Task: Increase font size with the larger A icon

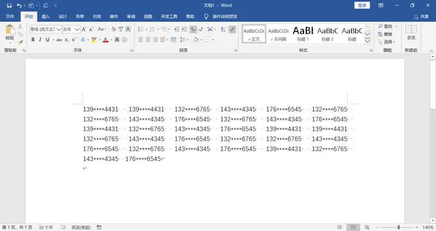Action: point(84,29)
